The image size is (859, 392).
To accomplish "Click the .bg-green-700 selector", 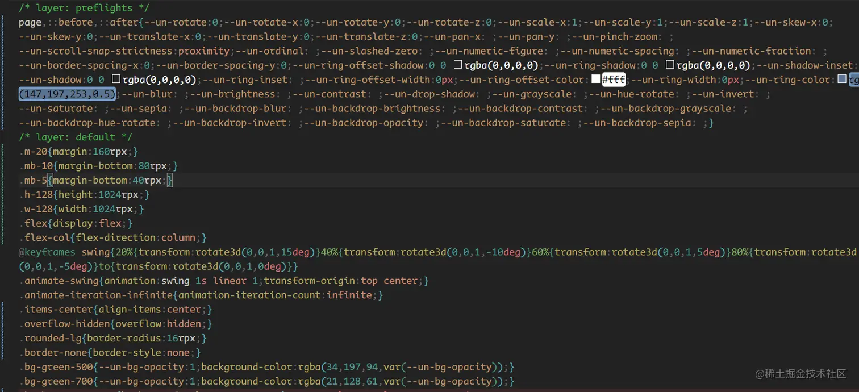I will 56,381.
